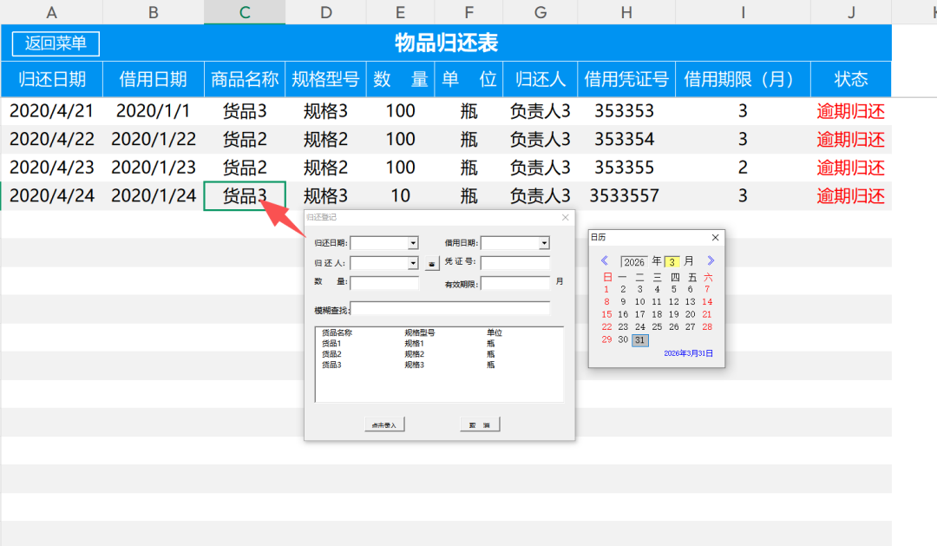Open the 借用日期 dropdown
The width and height of the screenshot is (937, 546).
[x=544, y=243]
